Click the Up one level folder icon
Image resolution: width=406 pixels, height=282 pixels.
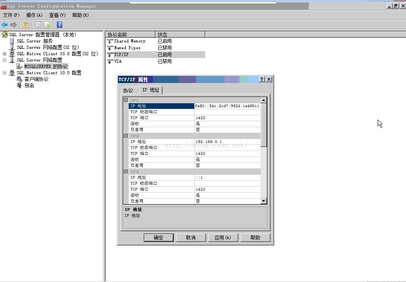point(26,25)
